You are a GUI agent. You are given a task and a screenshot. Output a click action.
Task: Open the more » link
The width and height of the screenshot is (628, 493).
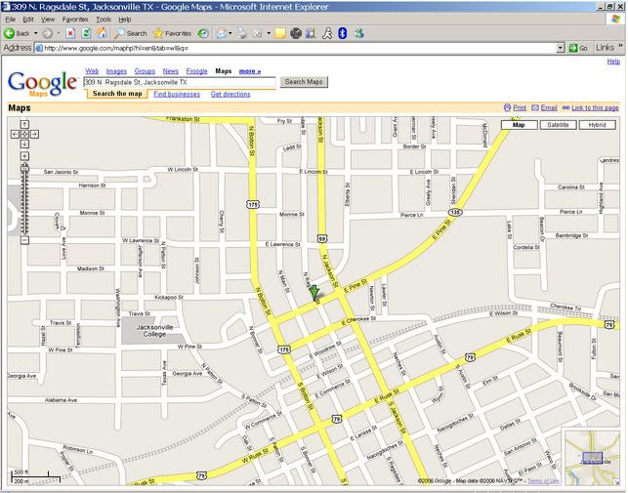click(x=250, y=71)
